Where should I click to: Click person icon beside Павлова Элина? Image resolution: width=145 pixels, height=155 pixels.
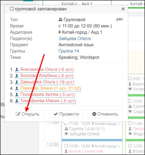(x=17, y=88)
